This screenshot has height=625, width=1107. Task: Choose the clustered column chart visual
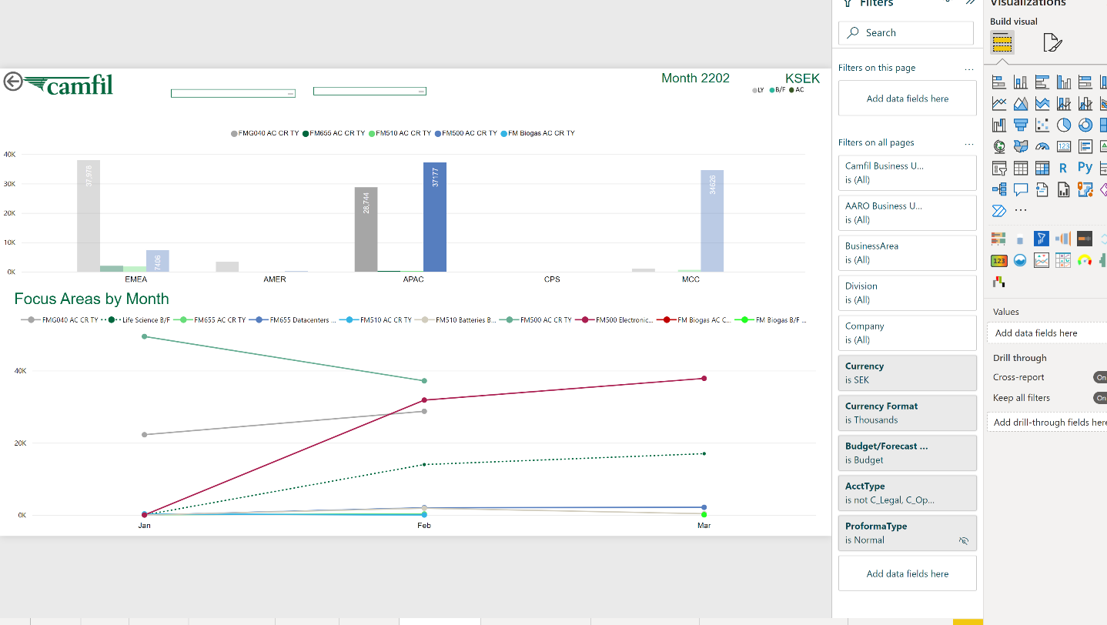coord(1064,82)
